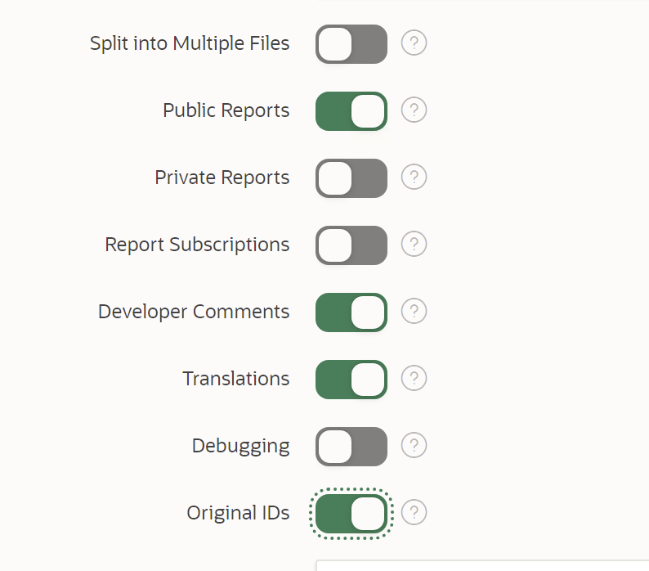Open help for Split into Multiple Files
The width and height of the screenshot is (649, 571).
tap(414, 43)
